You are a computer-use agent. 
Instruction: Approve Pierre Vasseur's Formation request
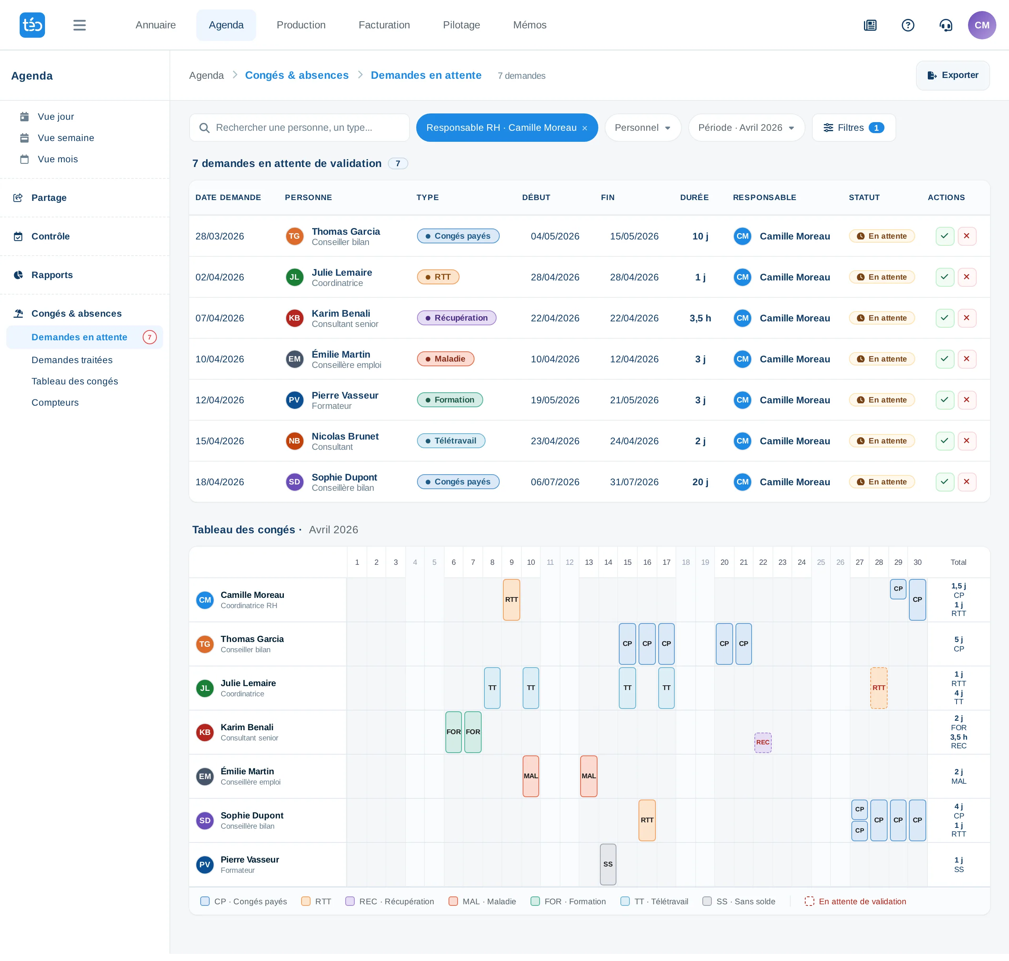(944, 400)
